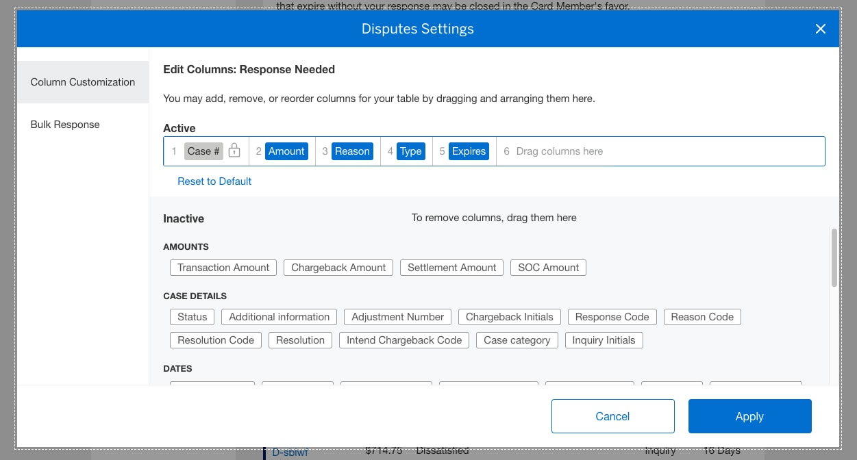Select the Reason Code column option

pos(702,316)
